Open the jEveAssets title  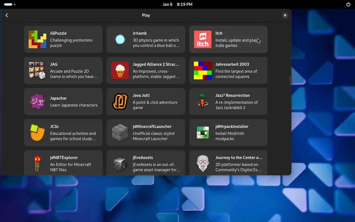click(143, 158)
